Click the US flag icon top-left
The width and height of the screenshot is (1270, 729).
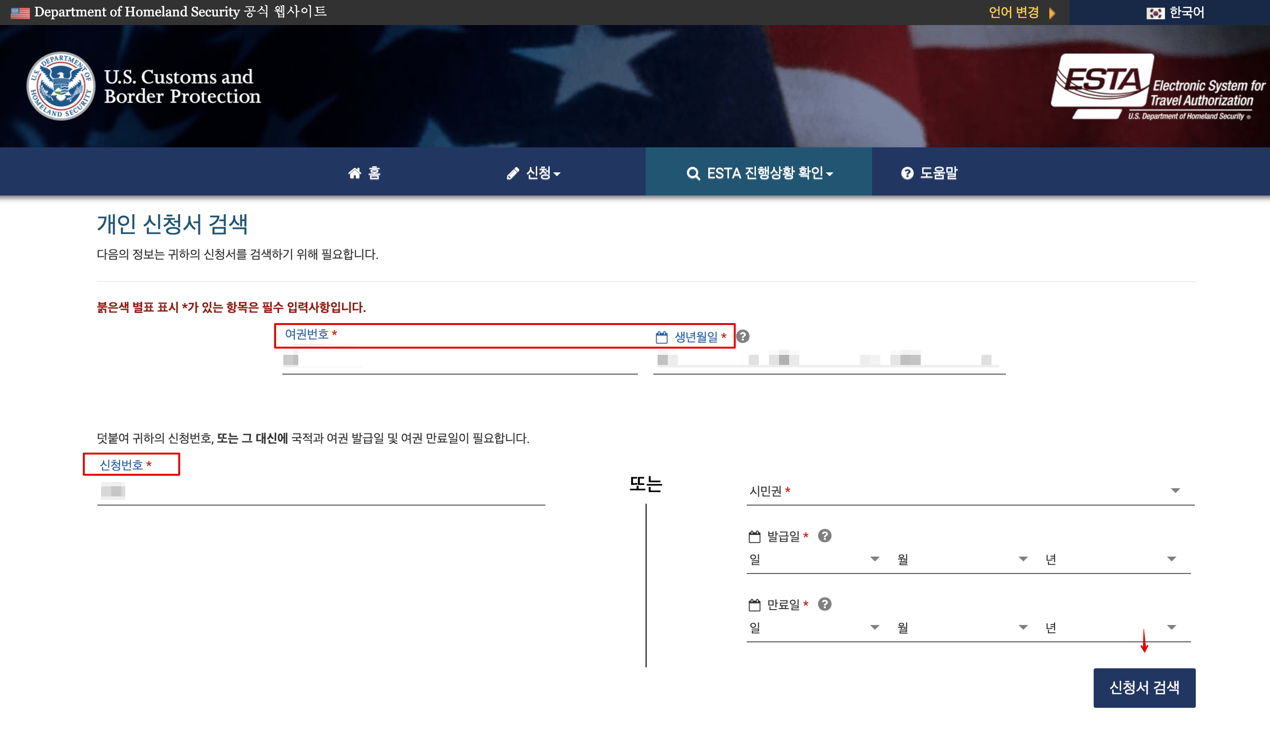coord(20,12)
